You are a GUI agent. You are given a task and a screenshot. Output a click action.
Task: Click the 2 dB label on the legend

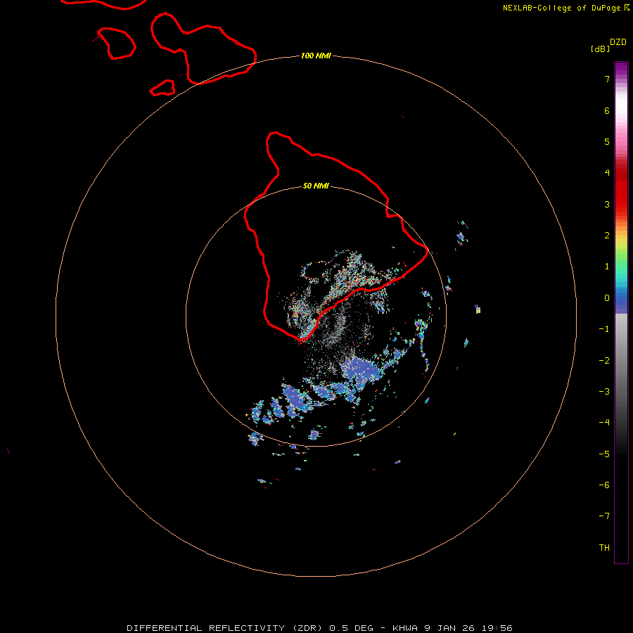(x=607, y=236)
